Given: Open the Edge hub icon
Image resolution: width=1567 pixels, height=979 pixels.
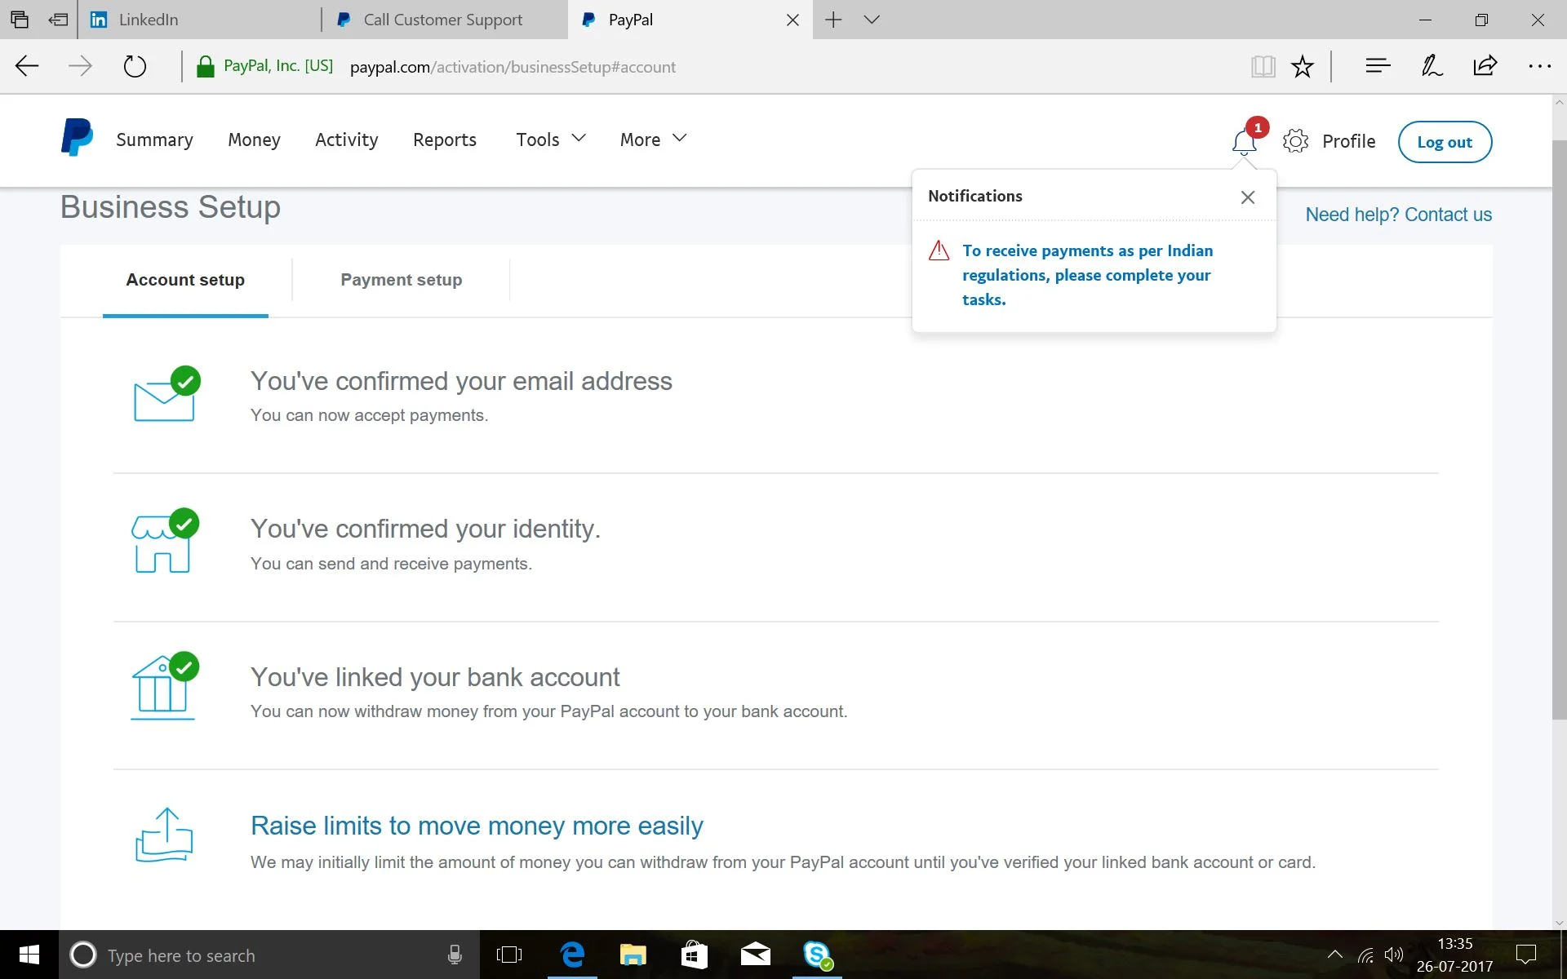Looking at the screenshot, I should [x=1378, y=66].
